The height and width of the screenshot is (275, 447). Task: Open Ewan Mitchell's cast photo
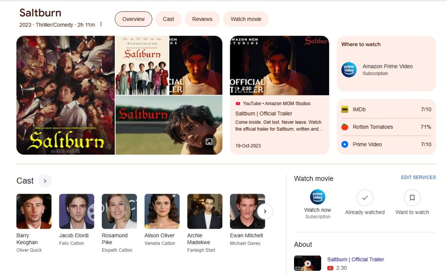click(247, 212)
